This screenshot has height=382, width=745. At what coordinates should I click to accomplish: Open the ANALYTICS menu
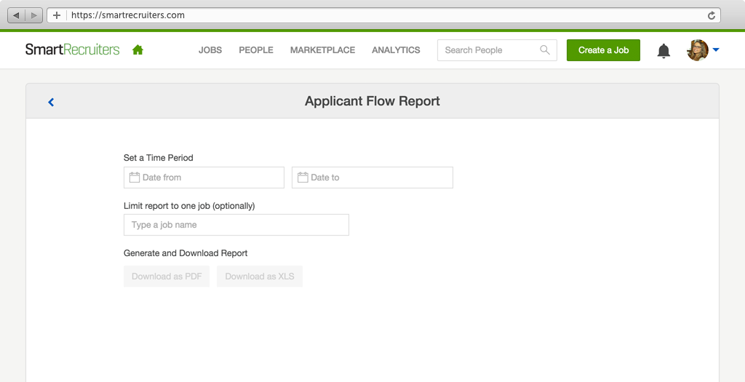396,50
